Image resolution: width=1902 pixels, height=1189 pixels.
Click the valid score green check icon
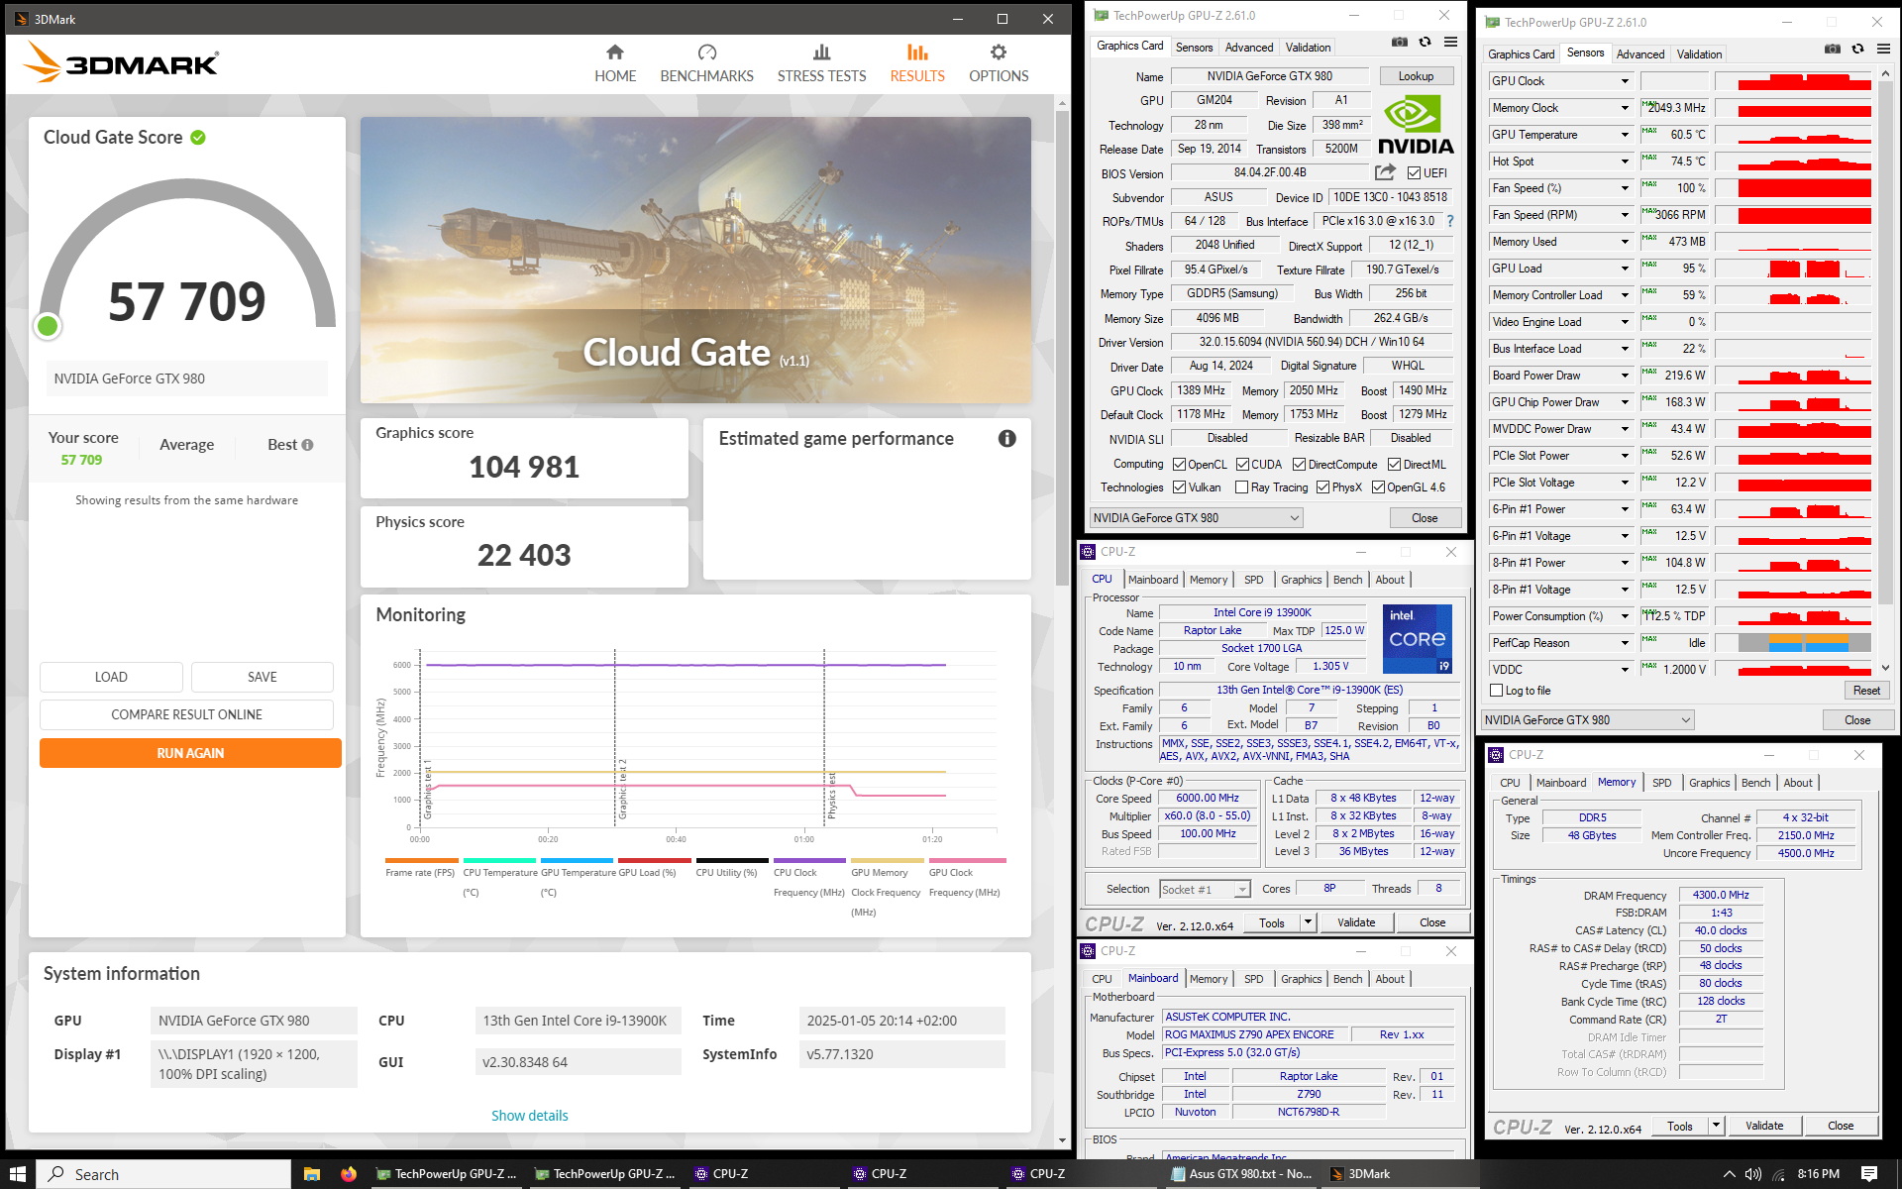pos(198,138)
